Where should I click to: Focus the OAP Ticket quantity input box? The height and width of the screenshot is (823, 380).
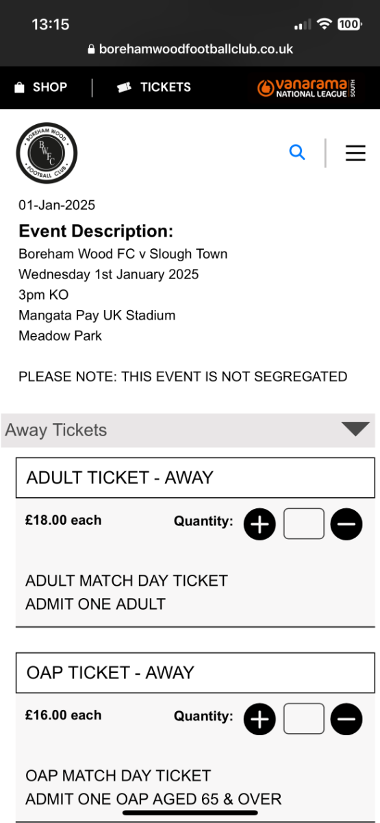point(303,719)
